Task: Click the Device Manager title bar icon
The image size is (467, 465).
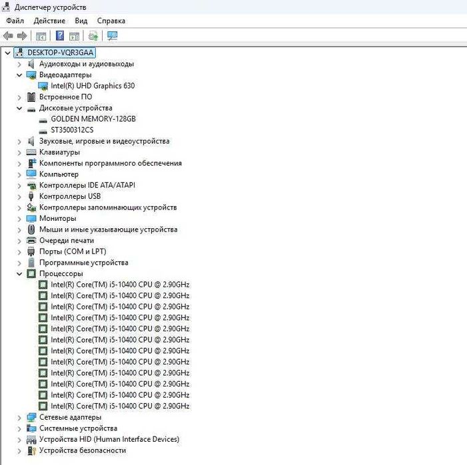Action: tap(5, 7)
